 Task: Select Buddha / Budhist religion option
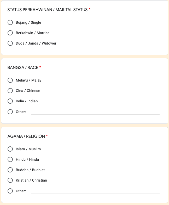pos(10,170)
